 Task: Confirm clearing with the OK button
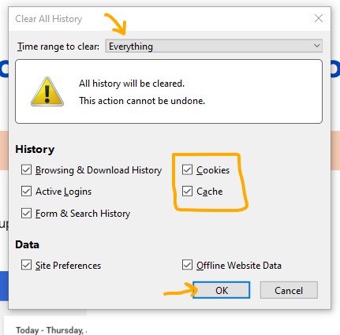click(222, 290)
